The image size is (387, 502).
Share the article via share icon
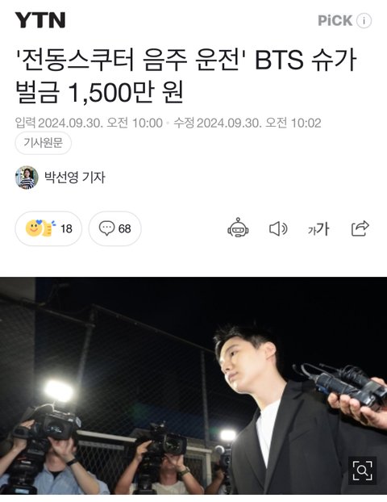360,228
